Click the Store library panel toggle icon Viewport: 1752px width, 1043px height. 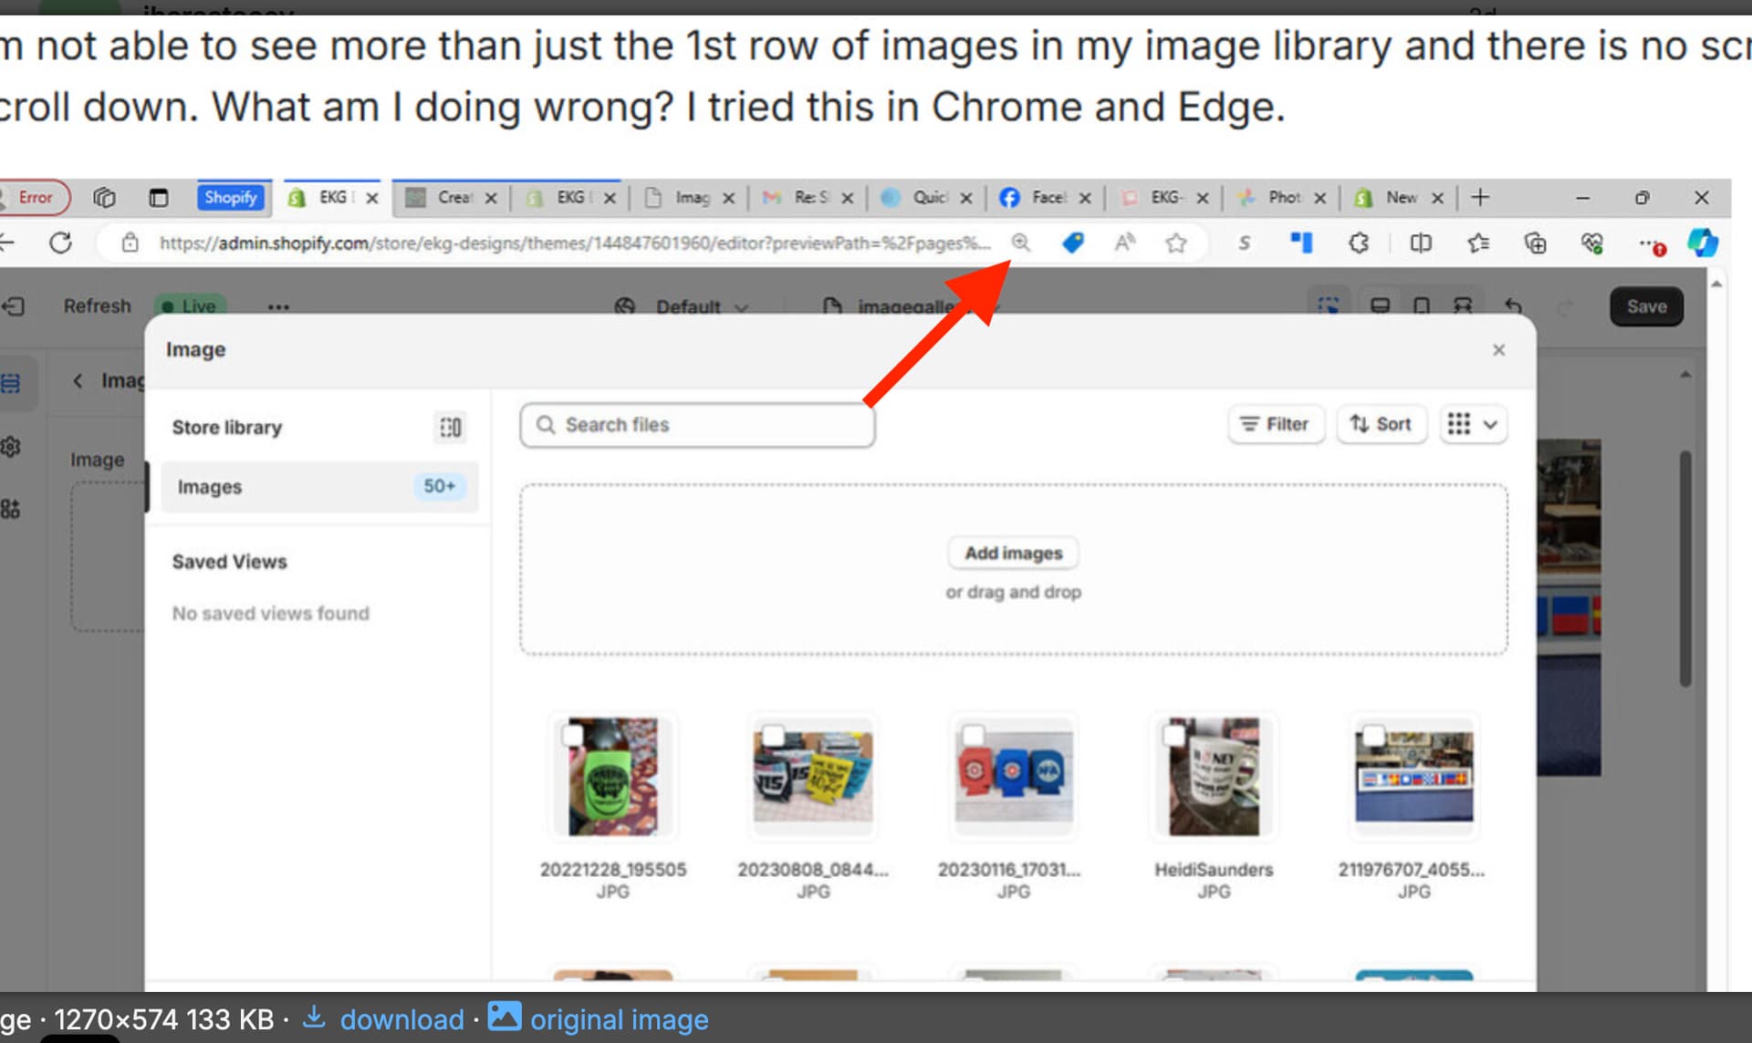(x=450, y=428)
